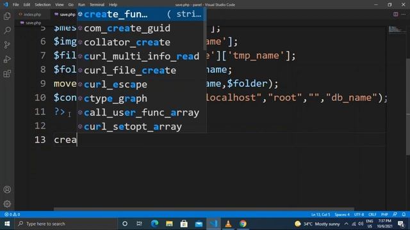Screen dimensions: 410x230
Task: Open the Search view in activity bar
Action: tap(7, 31)
